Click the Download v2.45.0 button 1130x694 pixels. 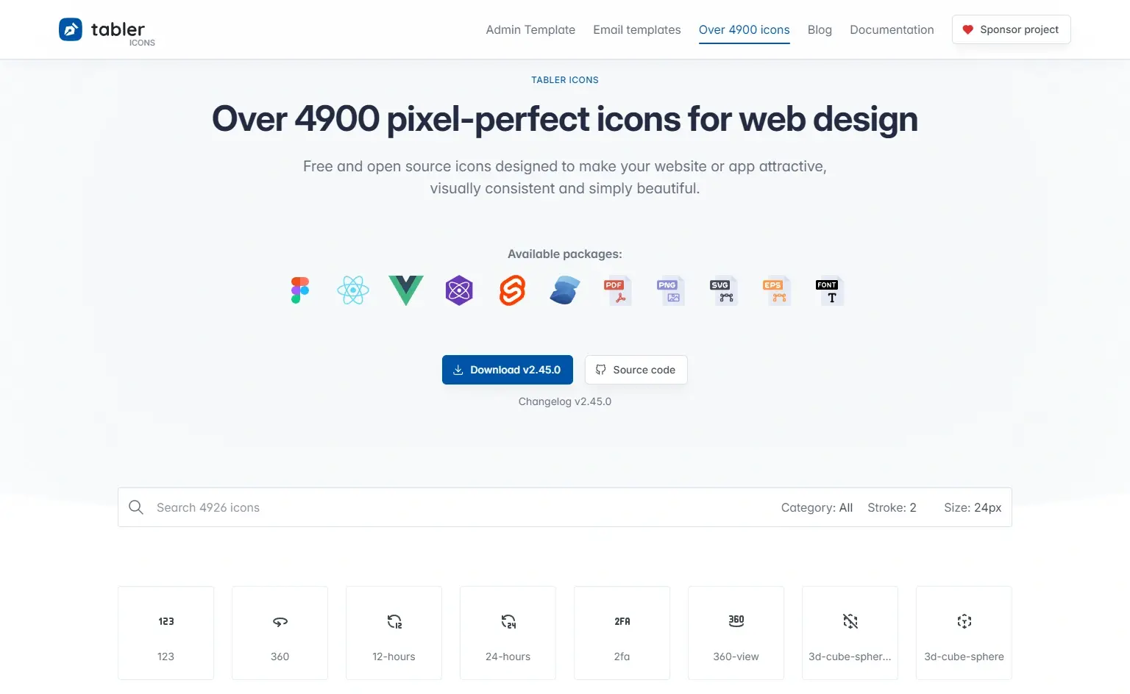pyautogui.click(x=508, y=370)
